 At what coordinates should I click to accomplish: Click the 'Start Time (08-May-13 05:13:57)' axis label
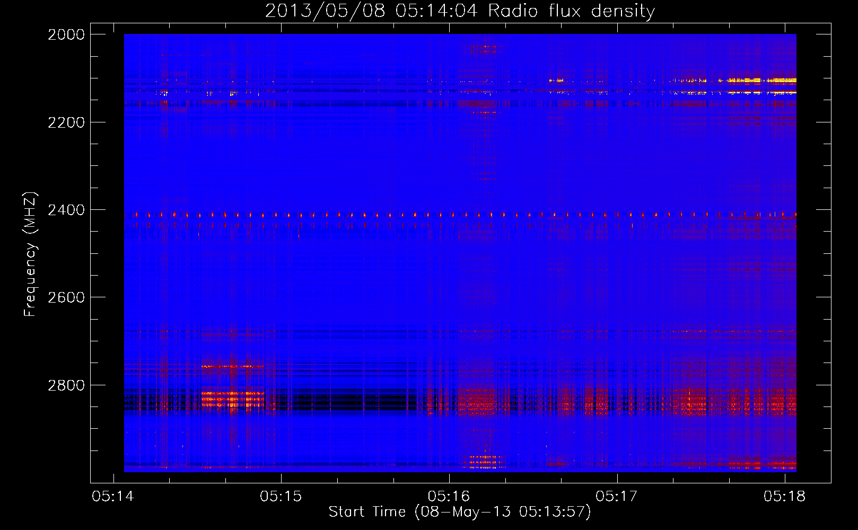pos(459,512)
